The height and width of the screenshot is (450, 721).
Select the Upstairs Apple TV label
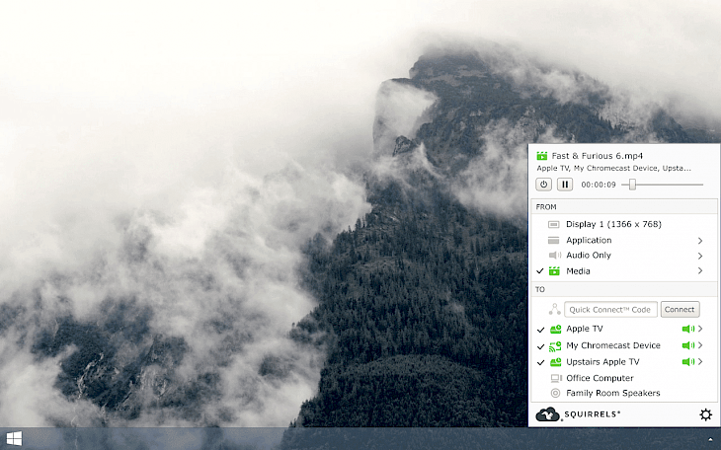coord(602,362)
